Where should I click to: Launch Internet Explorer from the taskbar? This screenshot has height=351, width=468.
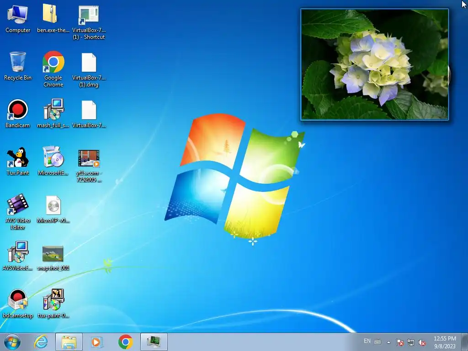pos(41,342)
